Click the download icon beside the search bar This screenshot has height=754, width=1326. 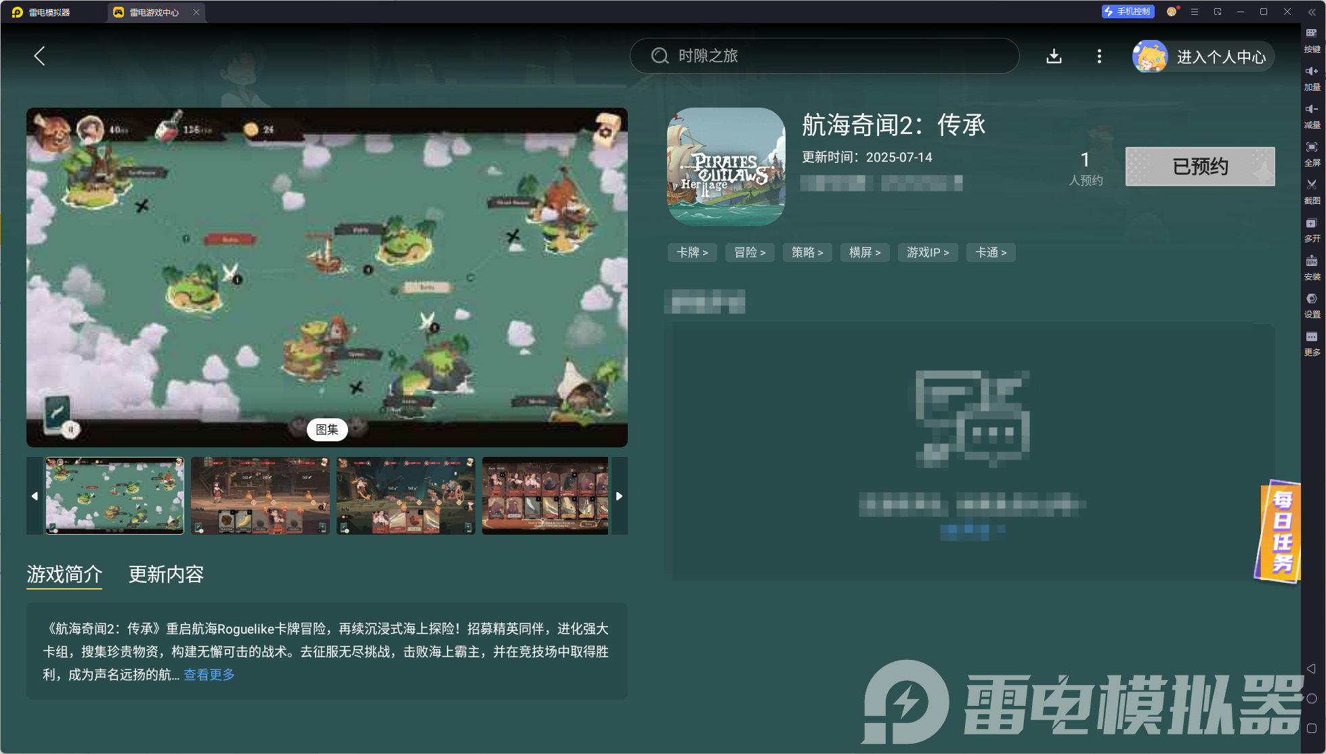[1054, 56]
